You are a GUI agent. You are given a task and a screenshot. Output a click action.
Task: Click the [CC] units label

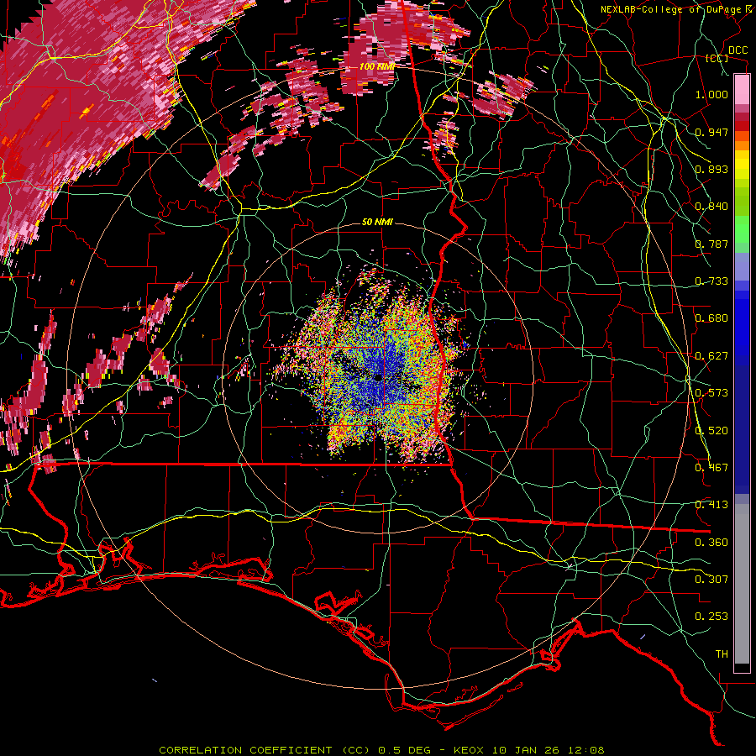coord(717,58)
